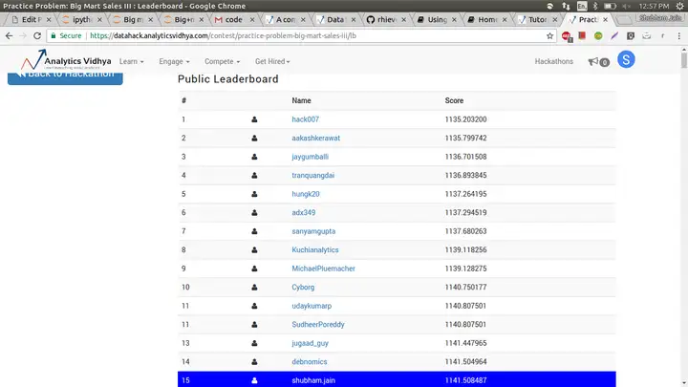Open the Chrome three-dot menu
This screenshot has height=387, width=688.
pos(678,36)
